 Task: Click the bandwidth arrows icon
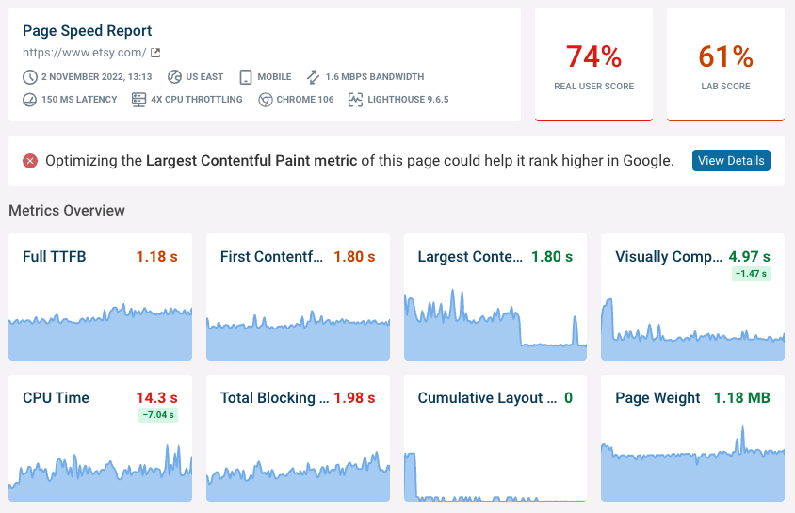click(313, 77)
